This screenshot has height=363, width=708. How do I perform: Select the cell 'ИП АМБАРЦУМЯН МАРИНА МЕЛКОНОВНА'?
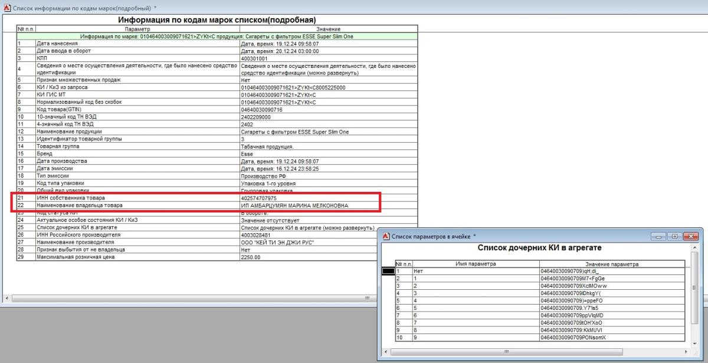coord(295,205)
